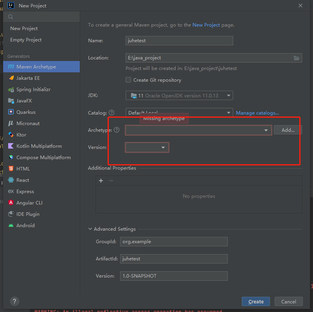Select Empty Project in the sidebar

(26, 40)
